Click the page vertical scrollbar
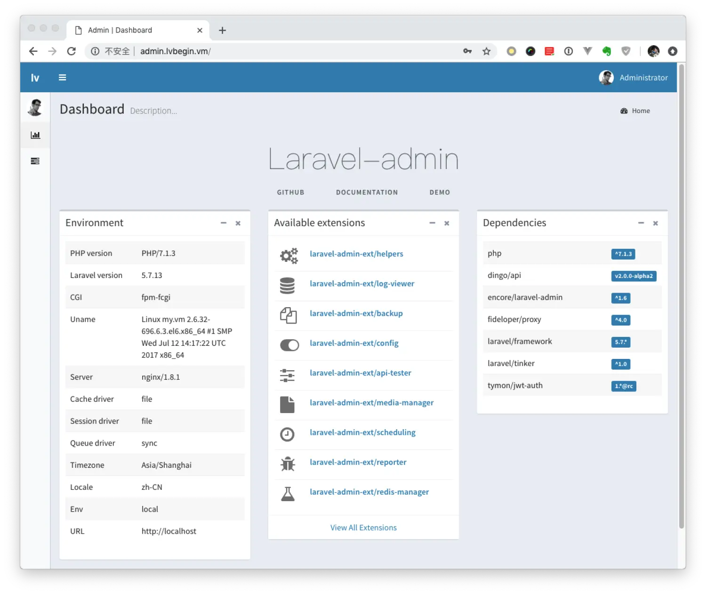The height and width of the screenshot is (594, 706). point(682,297)
